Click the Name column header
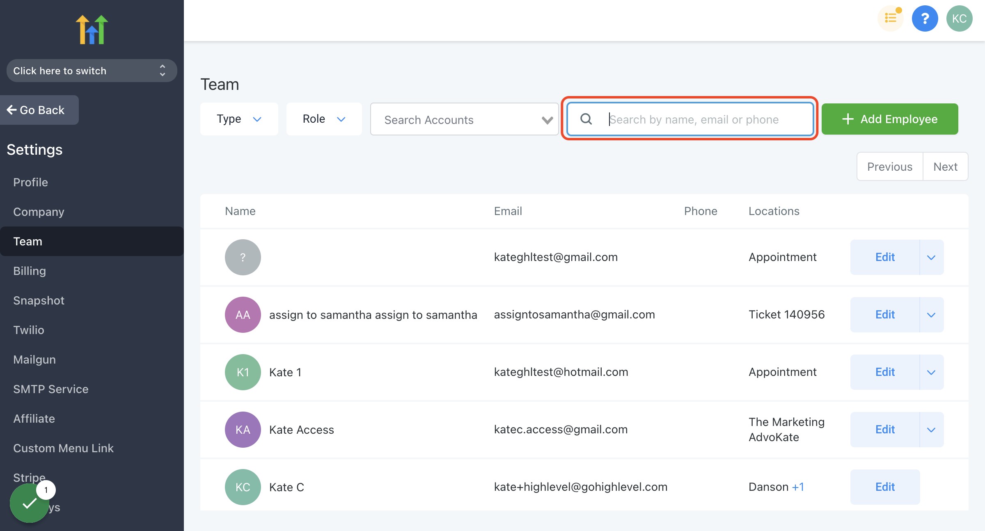 (x=240, y=211)
